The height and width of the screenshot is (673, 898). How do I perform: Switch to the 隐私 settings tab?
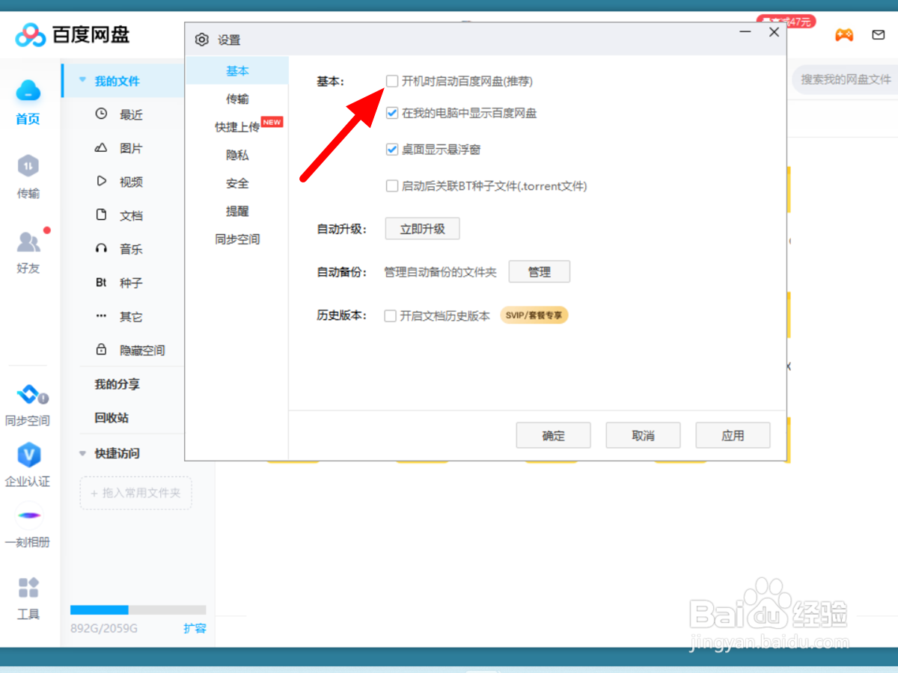(237, 155)
